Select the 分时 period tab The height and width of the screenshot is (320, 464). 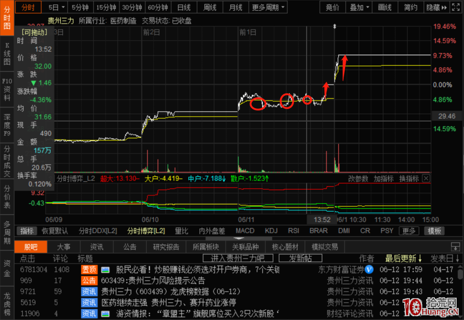28,7
